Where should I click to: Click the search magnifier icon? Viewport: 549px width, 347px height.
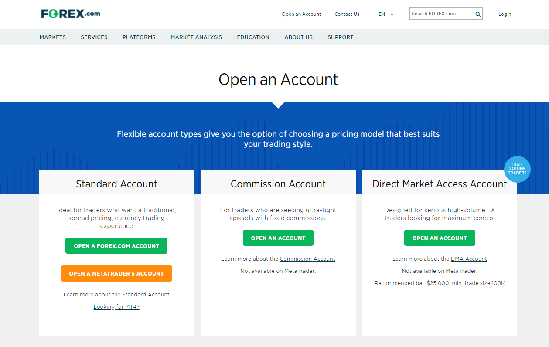click(478, 14)
